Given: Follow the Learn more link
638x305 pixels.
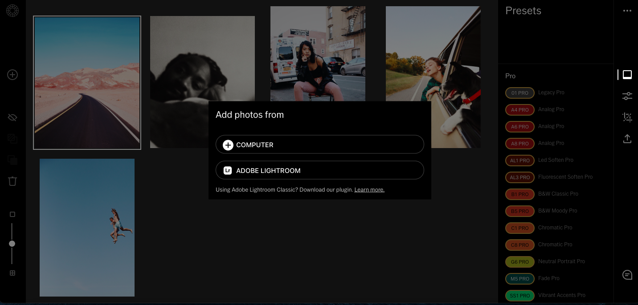Looking at the screenshot, I should pyautogui.click(x=369, y=190).
